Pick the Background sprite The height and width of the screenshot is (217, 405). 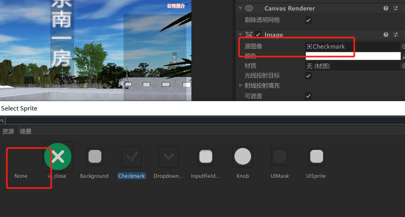95,157
